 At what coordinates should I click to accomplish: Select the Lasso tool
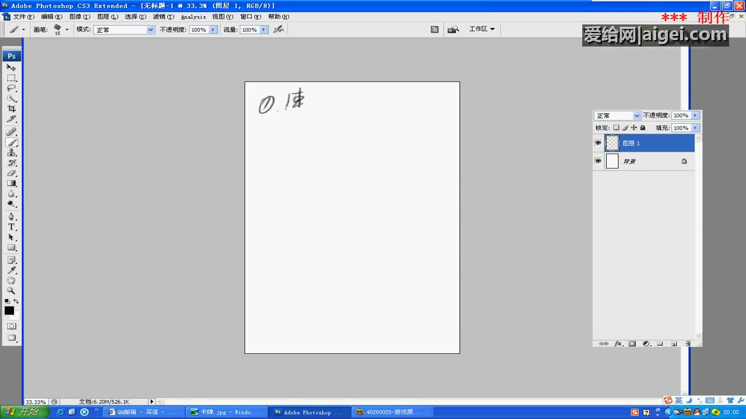(12, 88)
